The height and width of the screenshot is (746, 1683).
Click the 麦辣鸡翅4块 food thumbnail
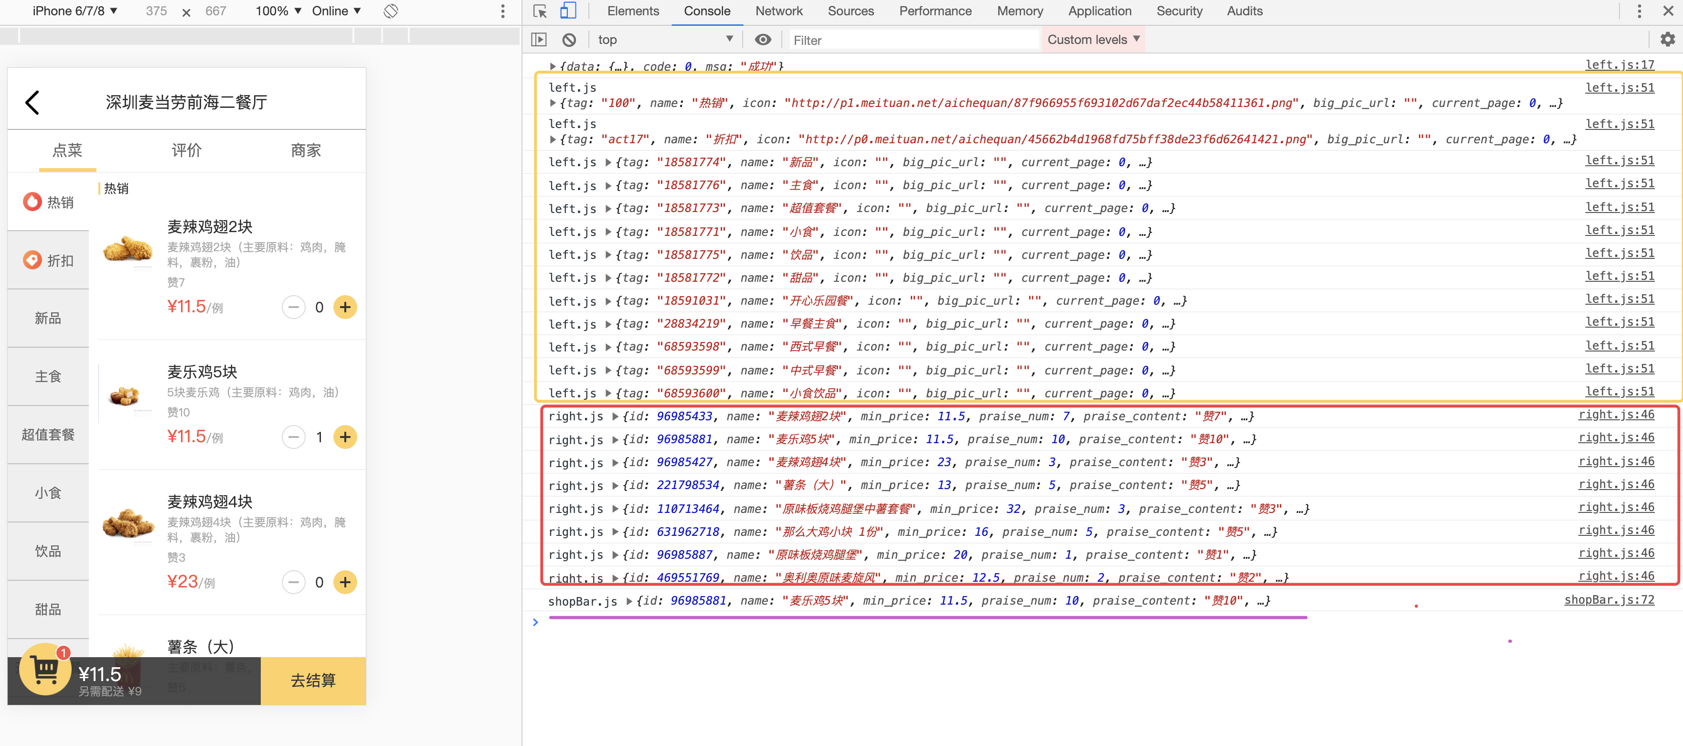128,524
